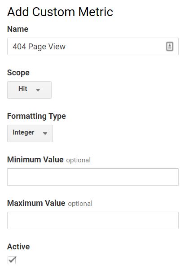Image resolution: width=189 pixels, height=270 pixels.
Task: Click the word Hit in Scope selector
Action: pos(23,89)
